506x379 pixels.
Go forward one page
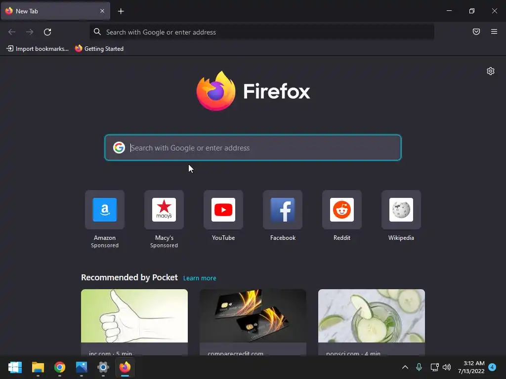click(30, 32)
